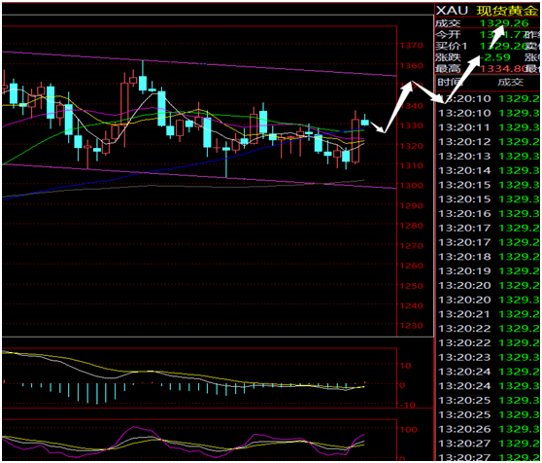
Task: Select the 1334.80 high price value
Action: [x=503, y=69]
